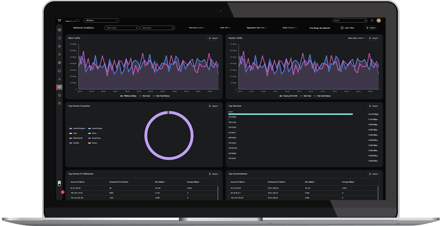Open the Aggregation Type dropdown
This screenshot has height=226, width=442.
point(256,28)
